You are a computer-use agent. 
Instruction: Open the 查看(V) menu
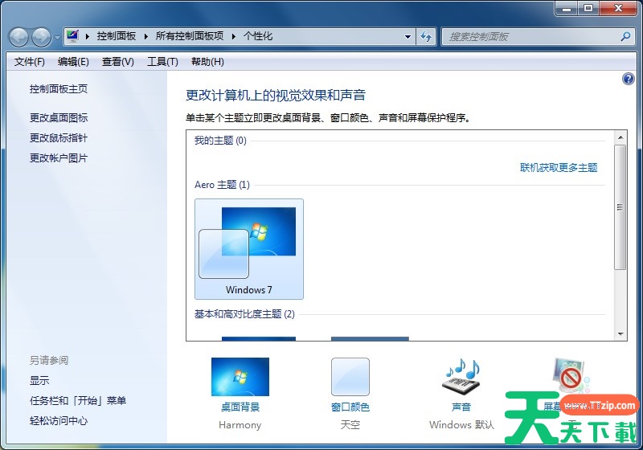(x=118, y=62)
